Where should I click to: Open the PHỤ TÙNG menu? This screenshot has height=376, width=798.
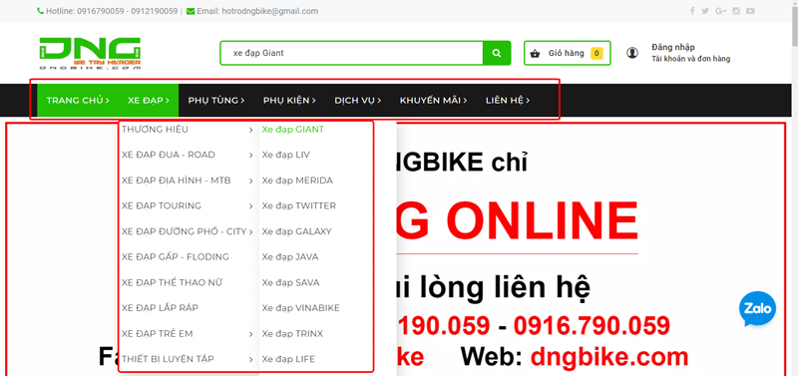[216, 100]
